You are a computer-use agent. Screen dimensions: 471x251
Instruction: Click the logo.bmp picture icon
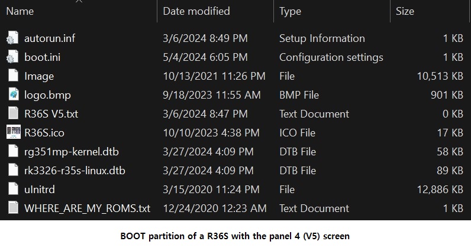[x=13, y=94]
